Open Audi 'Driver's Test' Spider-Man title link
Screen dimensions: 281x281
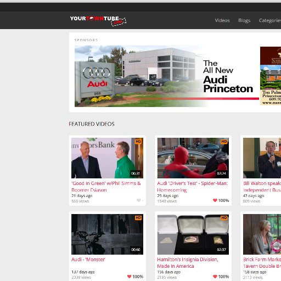[193, 187]
